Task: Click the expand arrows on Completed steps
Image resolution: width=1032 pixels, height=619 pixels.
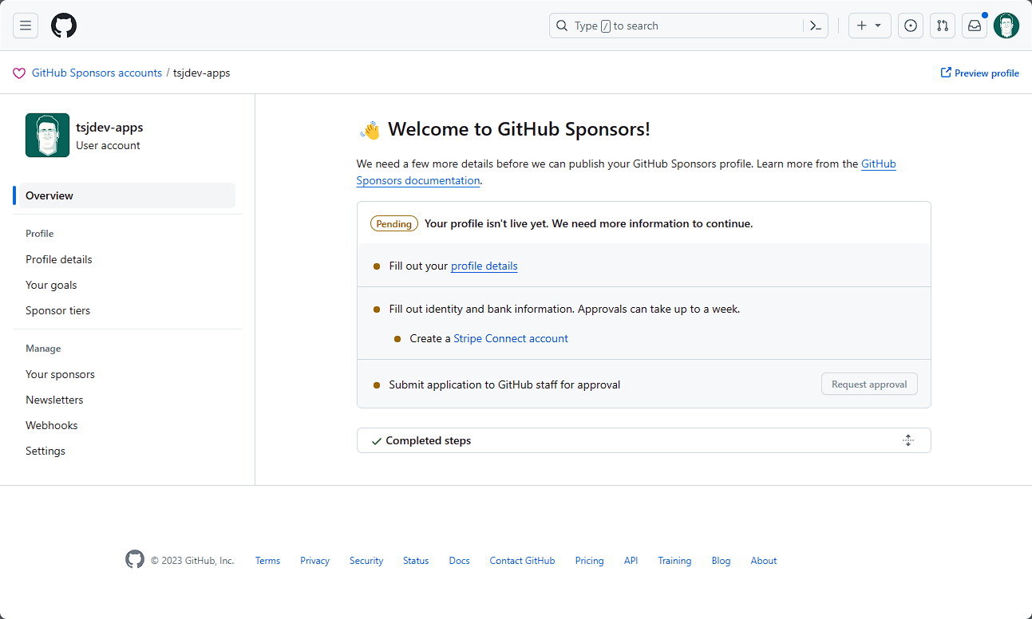Action: click(907, 440)
